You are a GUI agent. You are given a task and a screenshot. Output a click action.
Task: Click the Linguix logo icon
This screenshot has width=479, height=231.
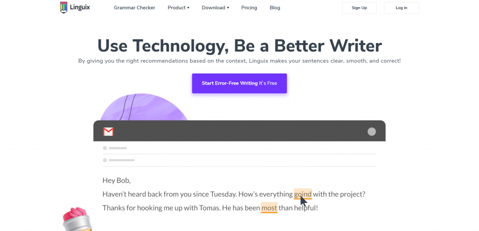click(64, 7)
